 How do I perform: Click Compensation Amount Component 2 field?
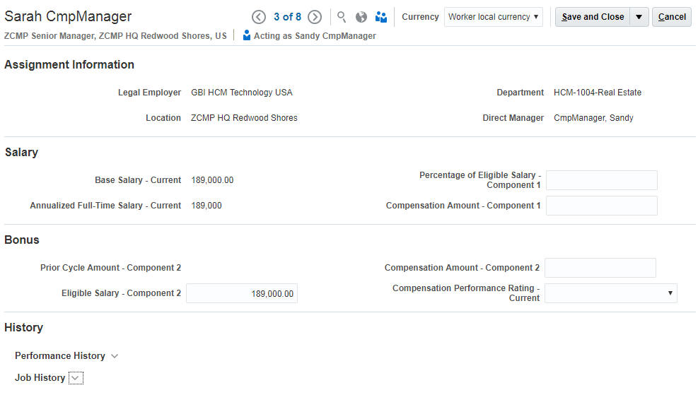tap(600, 268)
